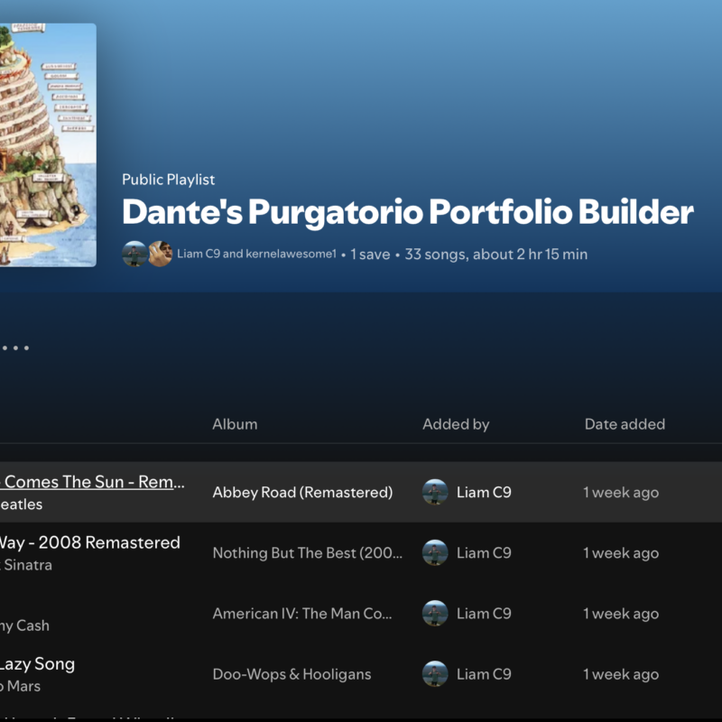722x722 pixels.
Task: Open the Abbey Road (Remastered) album
Action: pyautogui.click(x=302, y=493)
